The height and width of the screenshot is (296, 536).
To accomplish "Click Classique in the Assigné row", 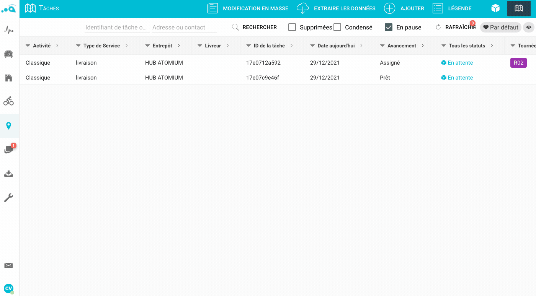I will [x=38, y=63].
